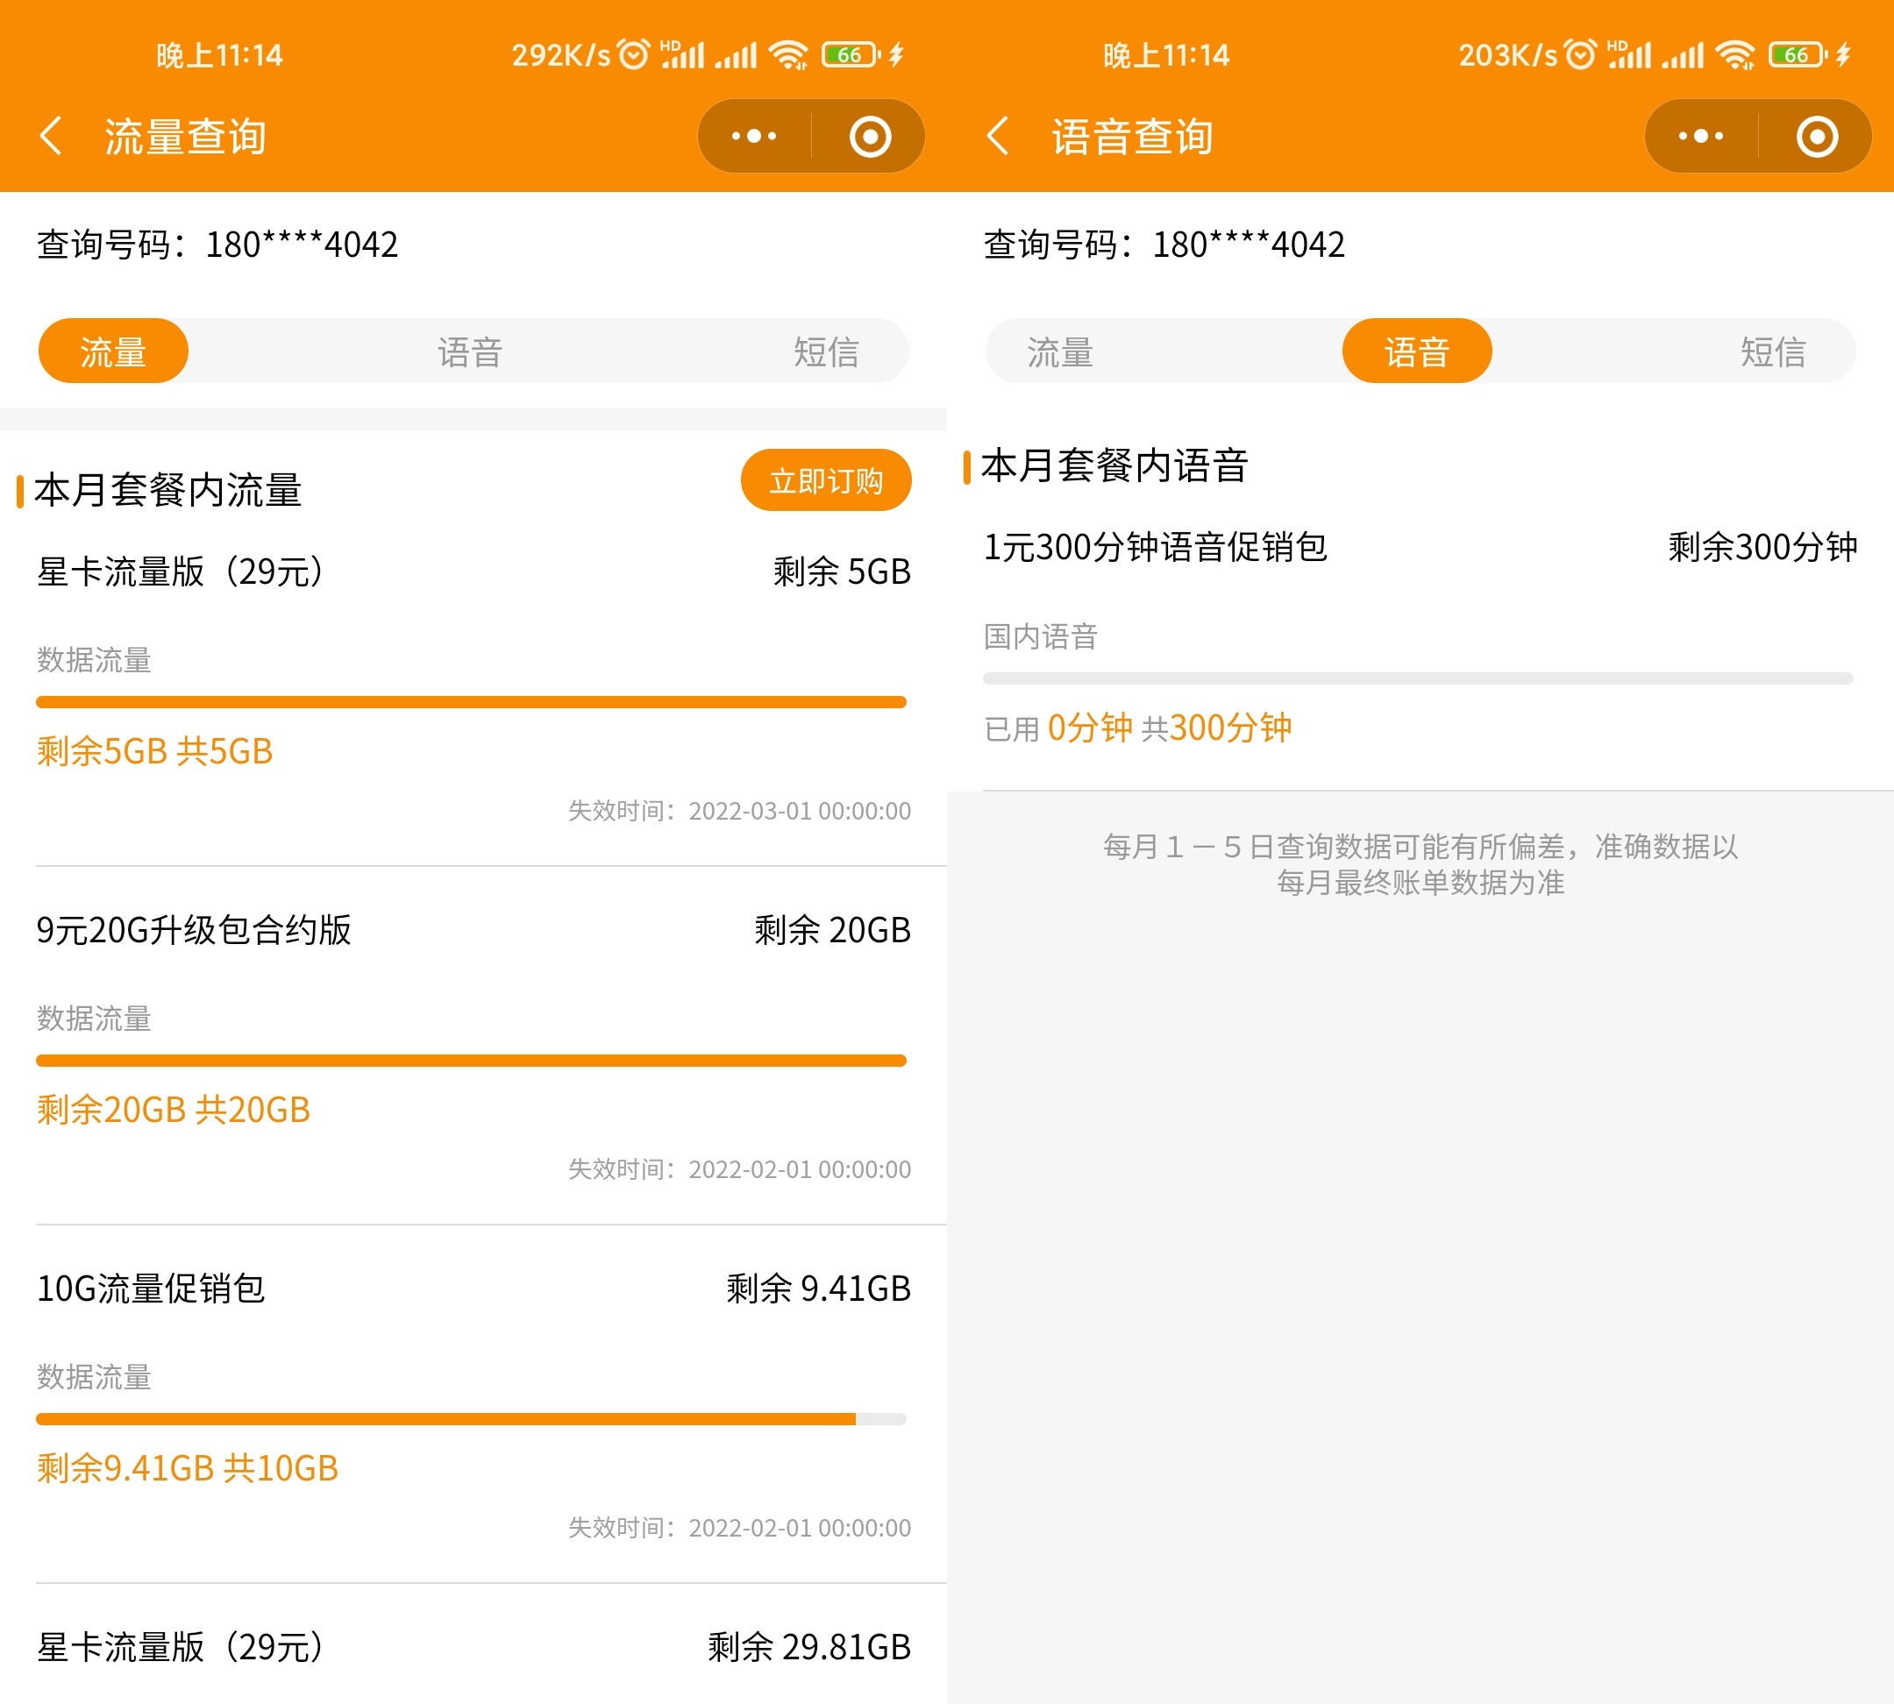Tap the 立即订购 button
1894x1704 pixels.
[825, 480]
